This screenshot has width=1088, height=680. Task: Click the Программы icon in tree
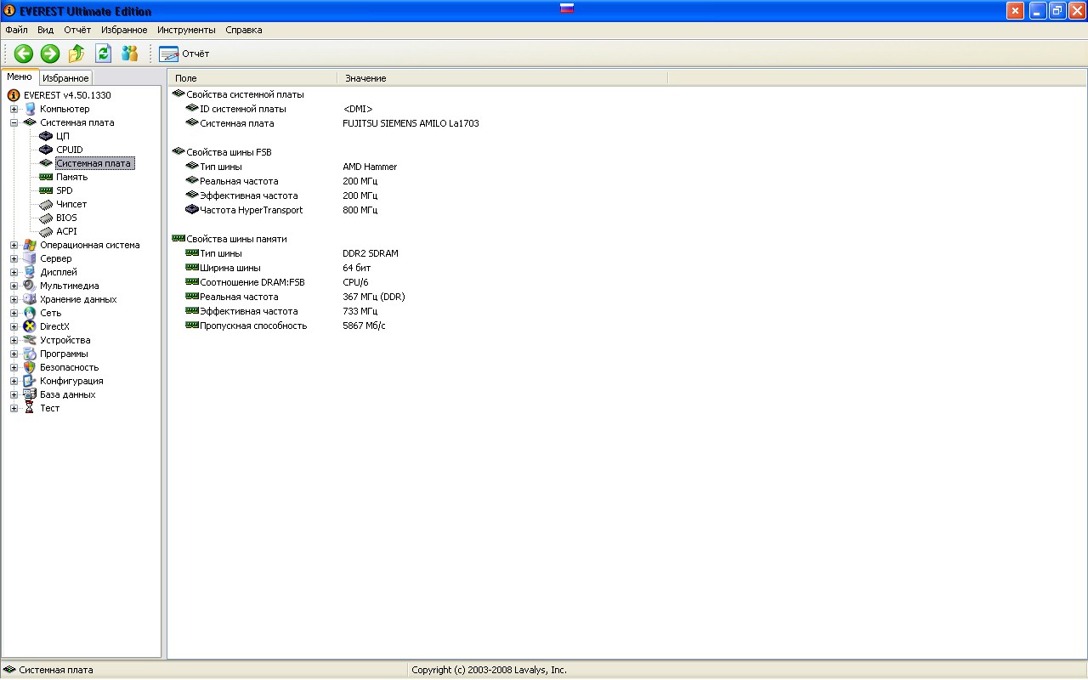(30, 354)
